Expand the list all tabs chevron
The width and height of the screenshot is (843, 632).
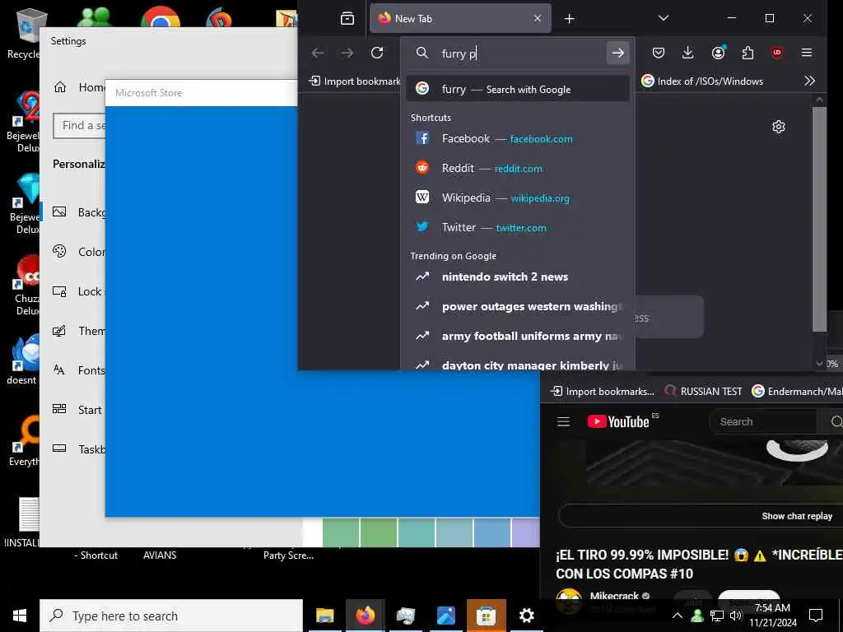point(664,18)
